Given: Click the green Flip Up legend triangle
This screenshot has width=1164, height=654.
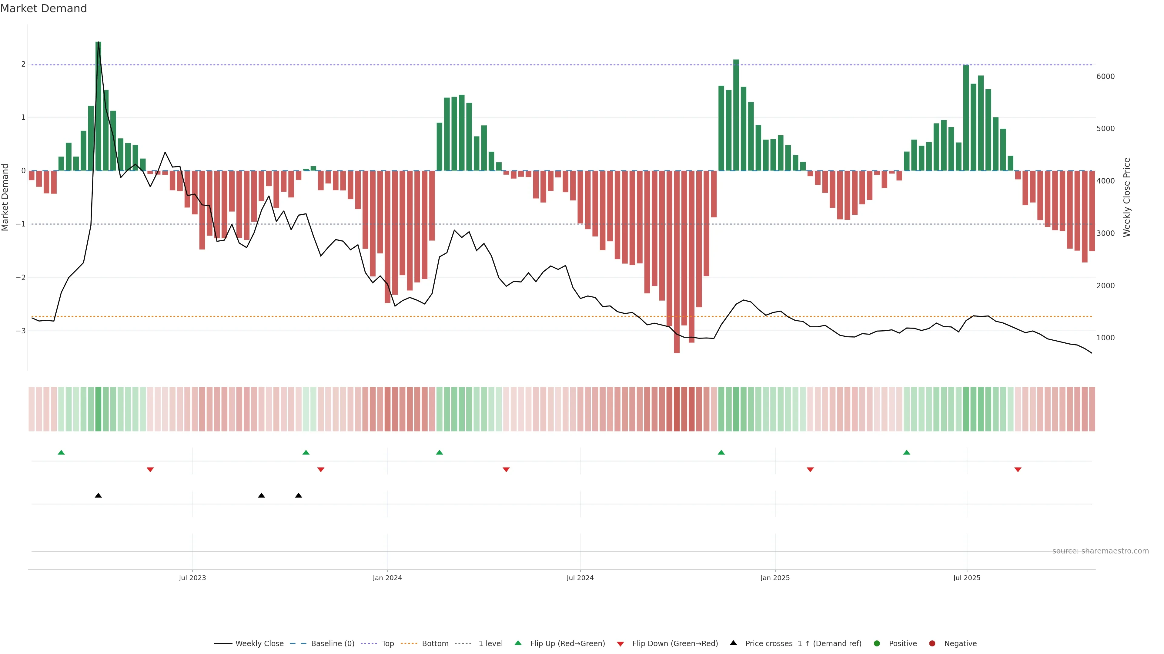Looking at the screenshot, I should pos(518,643).
